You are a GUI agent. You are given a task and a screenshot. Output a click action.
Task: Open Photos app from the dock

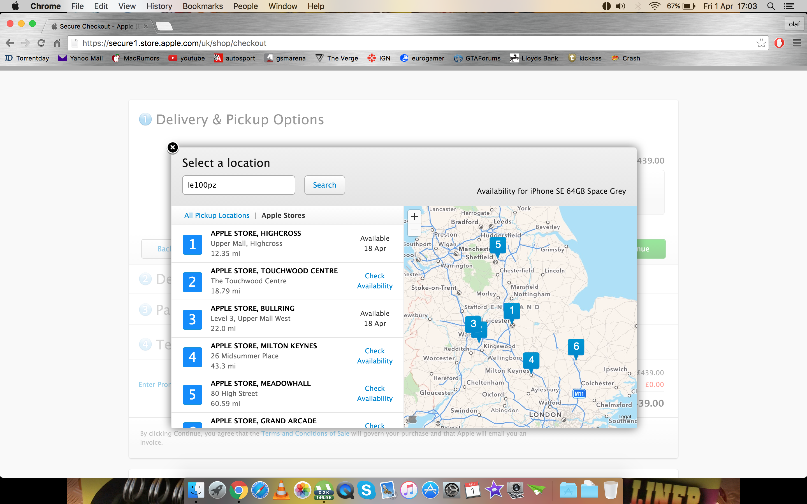302,490
